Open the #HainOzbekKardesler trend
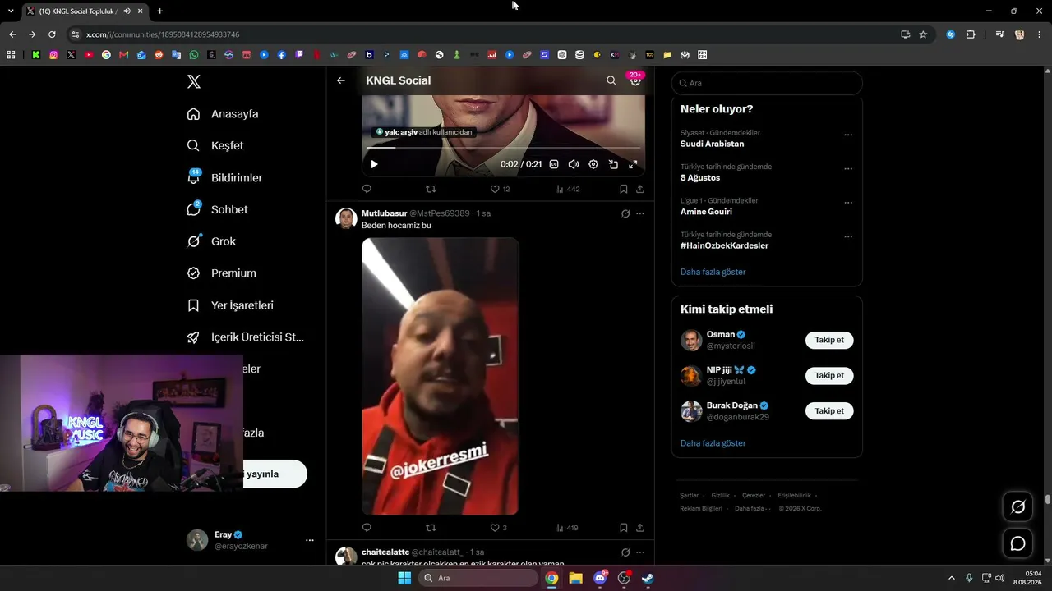 click(724, 245)
